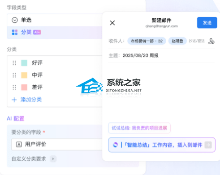Click the 差评 category label
The image size is (220, 175).
coord(37,87)
